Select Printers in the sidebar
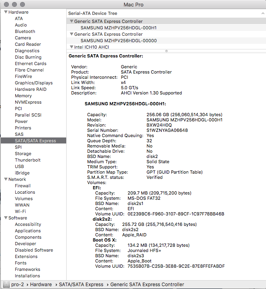Viewport: 266px width, 289px height. coord(23,128)
